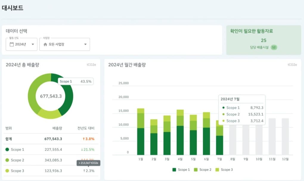Click the donut chart center total value

[x=51, y=96]
